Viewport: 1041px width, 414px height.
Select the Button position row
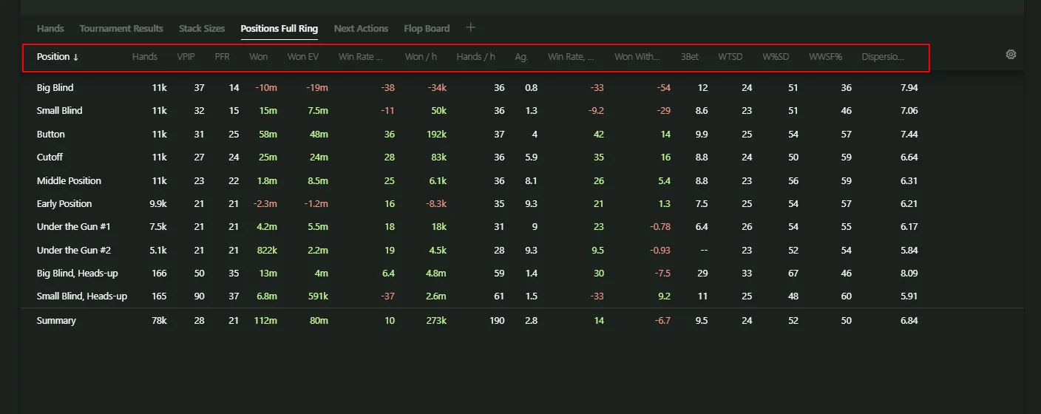pyautogui.click(x=51, y=135)
